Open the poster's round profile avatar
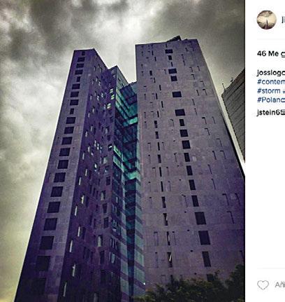Viewport: 285px width, 302px height. (x=266, y=20)
